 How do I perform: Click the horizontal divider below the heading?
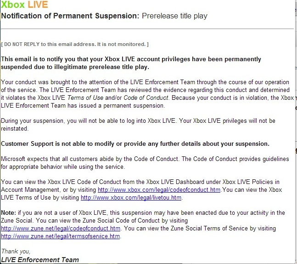pyautogui.click(x=147, y=29)
